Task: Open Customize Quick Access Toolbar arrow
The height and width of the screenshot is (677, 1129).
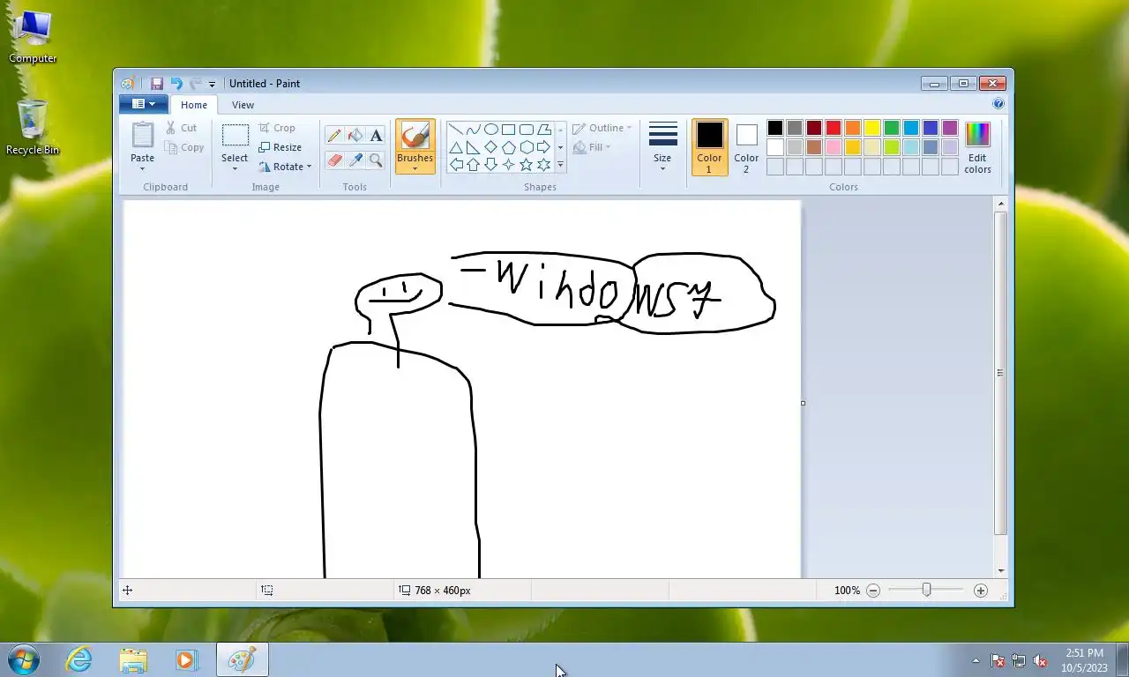Action: (x=212, y=85)
